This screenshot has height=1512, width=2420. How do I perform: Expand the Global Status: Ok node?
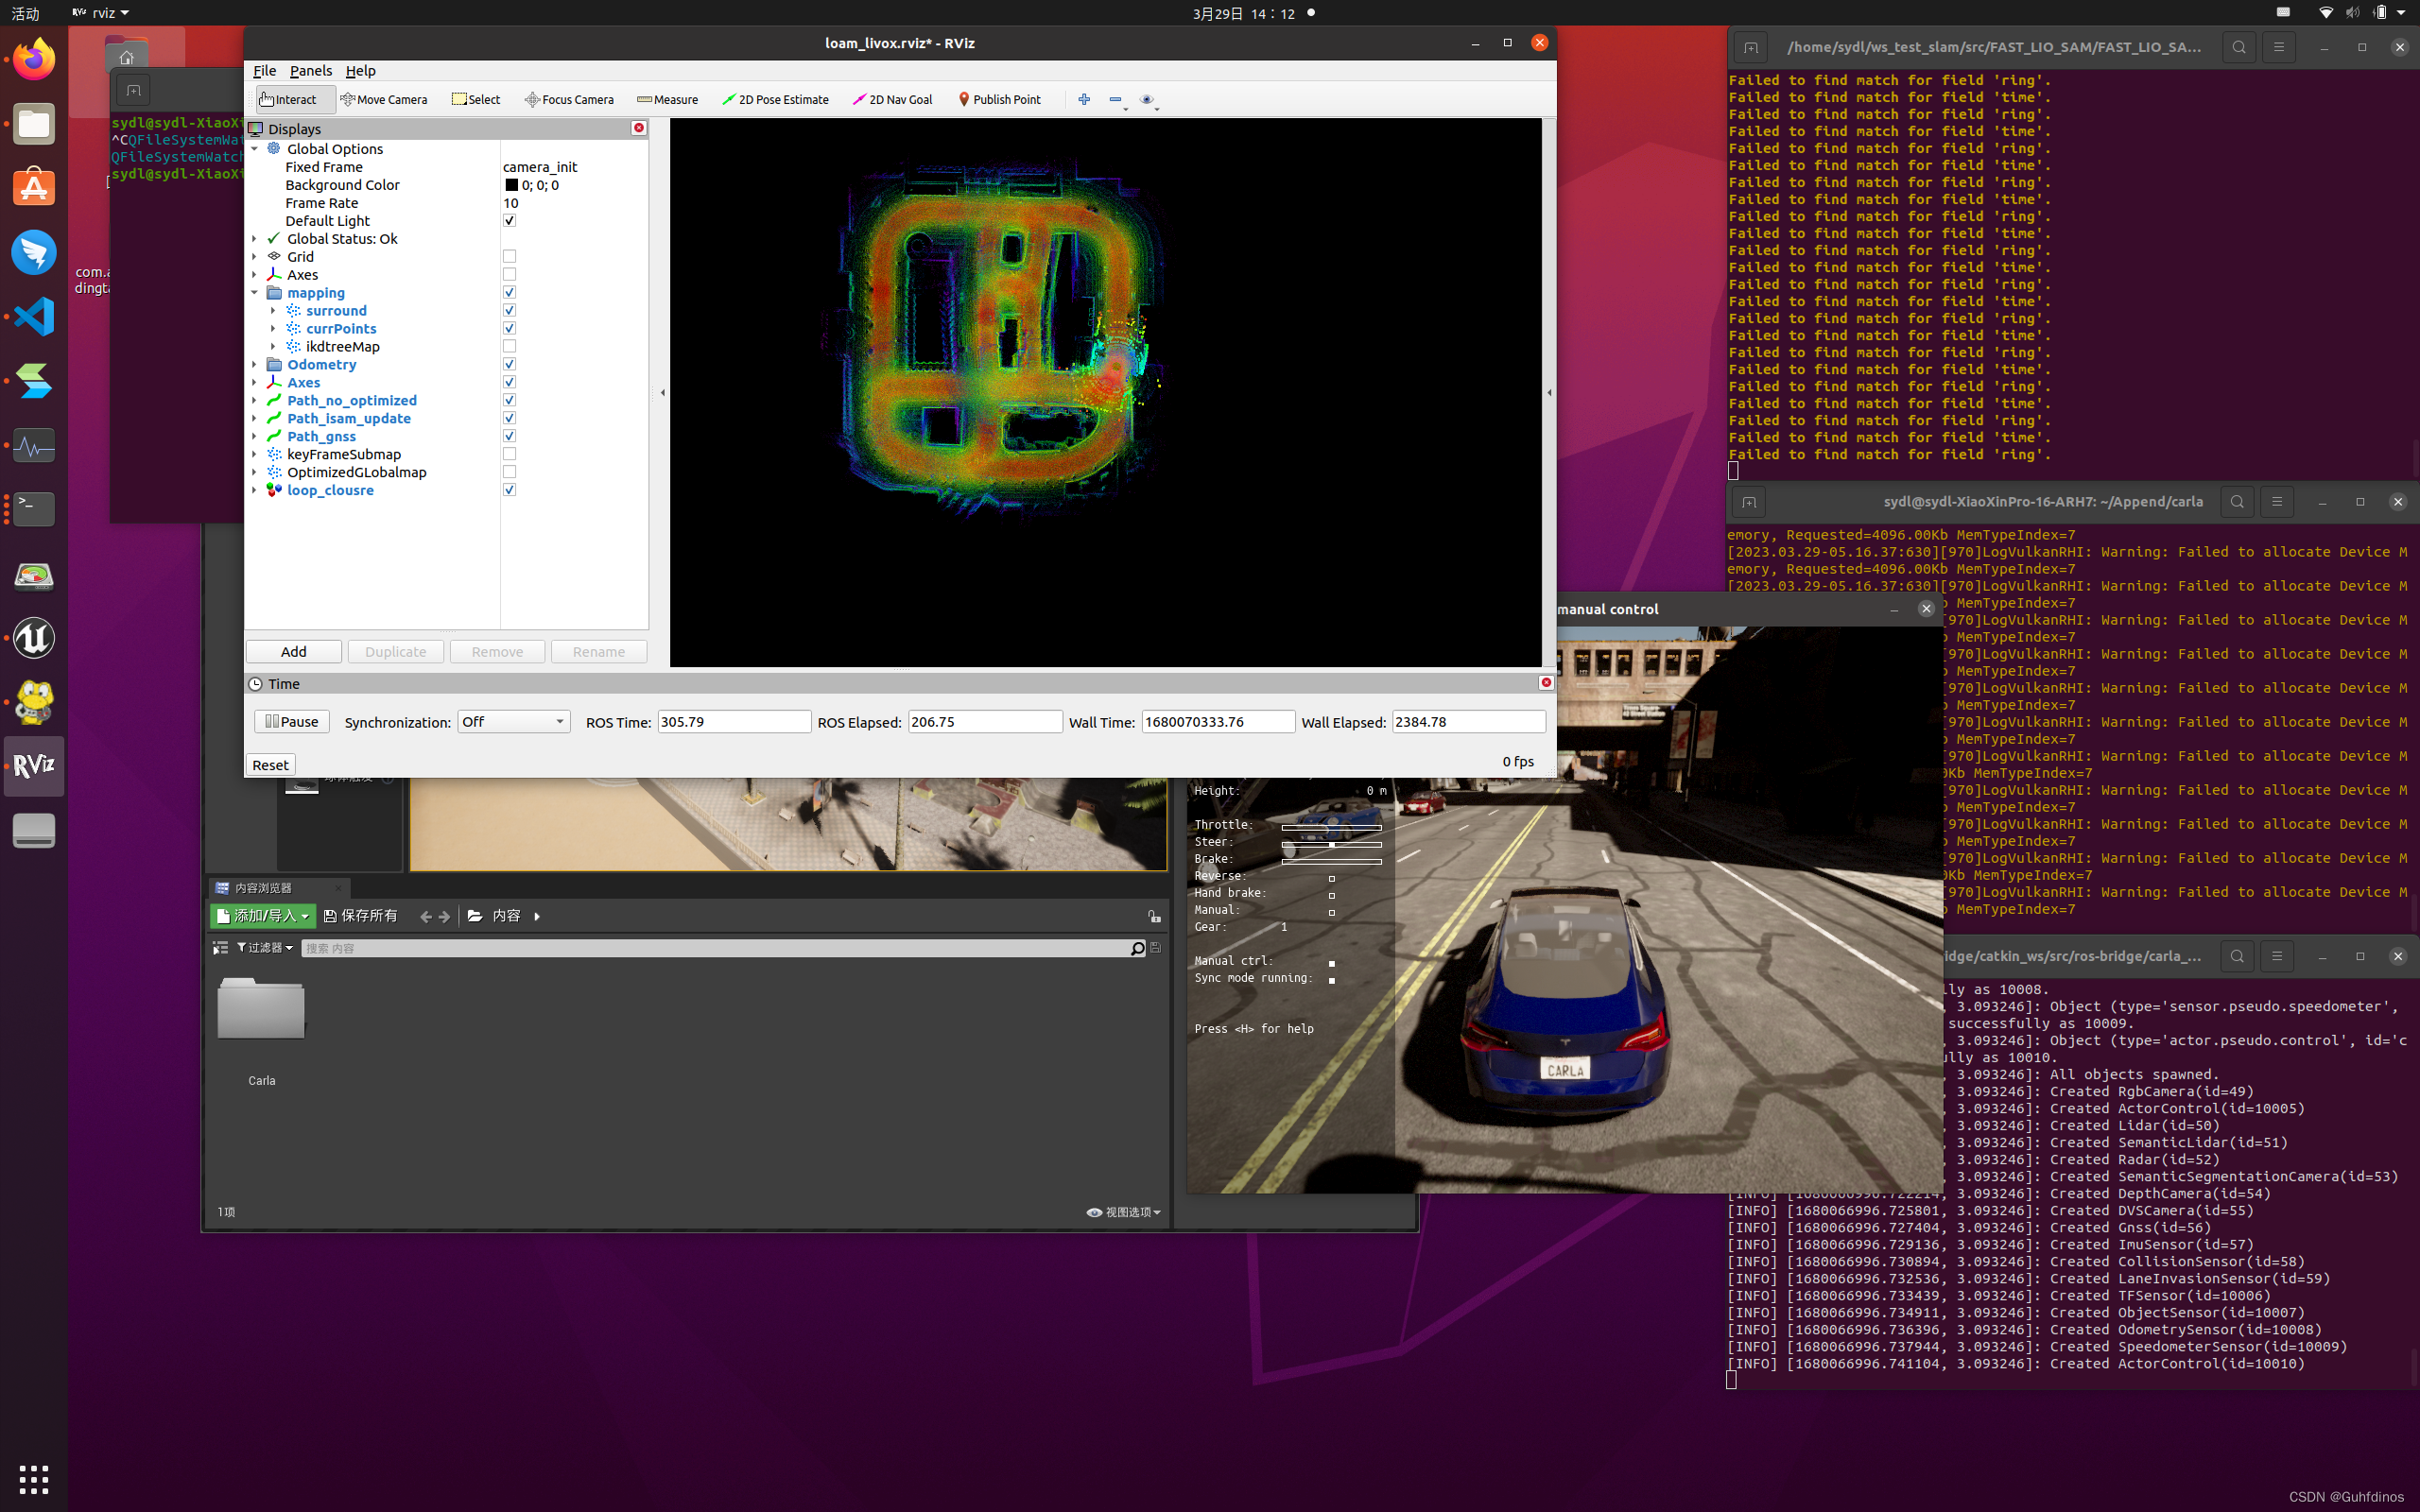254,239
